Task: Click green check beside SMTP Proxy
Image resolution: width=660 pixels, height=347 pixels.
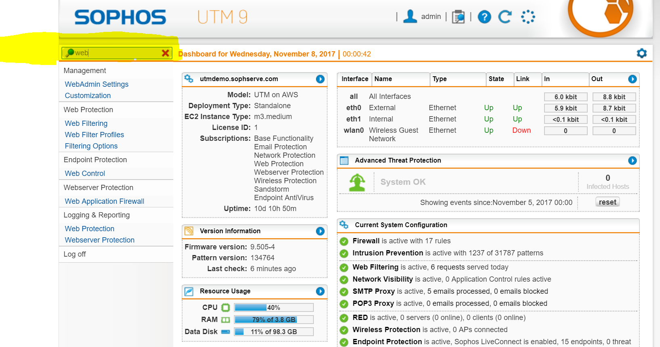Action: [344, 292]
